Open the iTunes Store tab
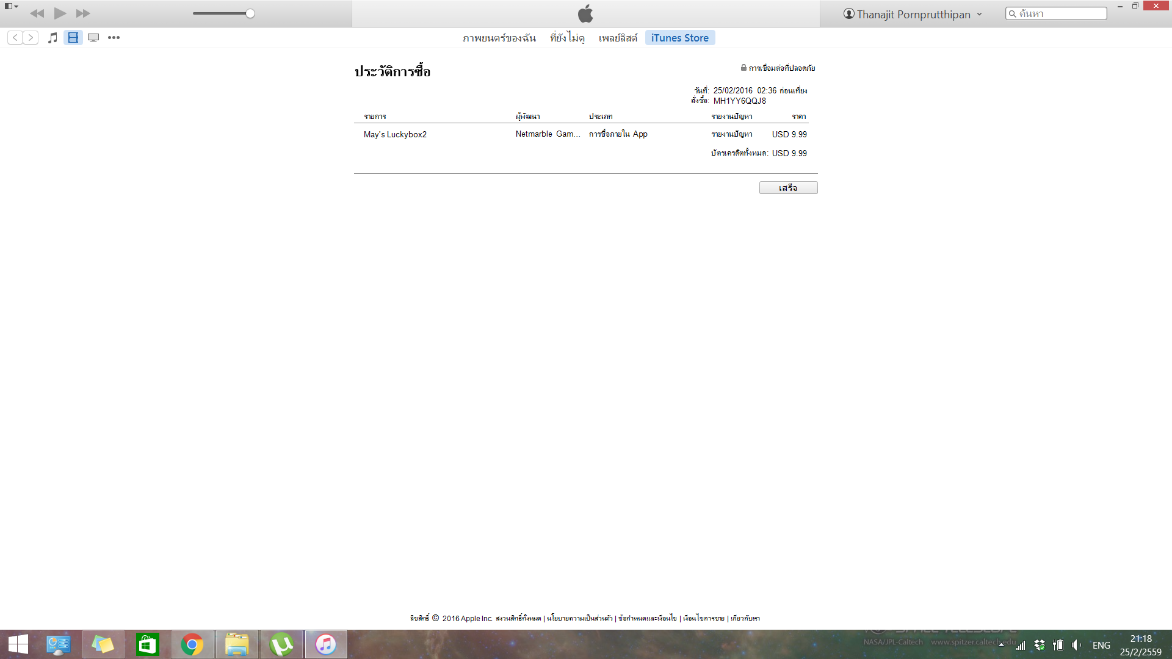The width and height of the screenshot is (1172, 659). coord(679,38)
